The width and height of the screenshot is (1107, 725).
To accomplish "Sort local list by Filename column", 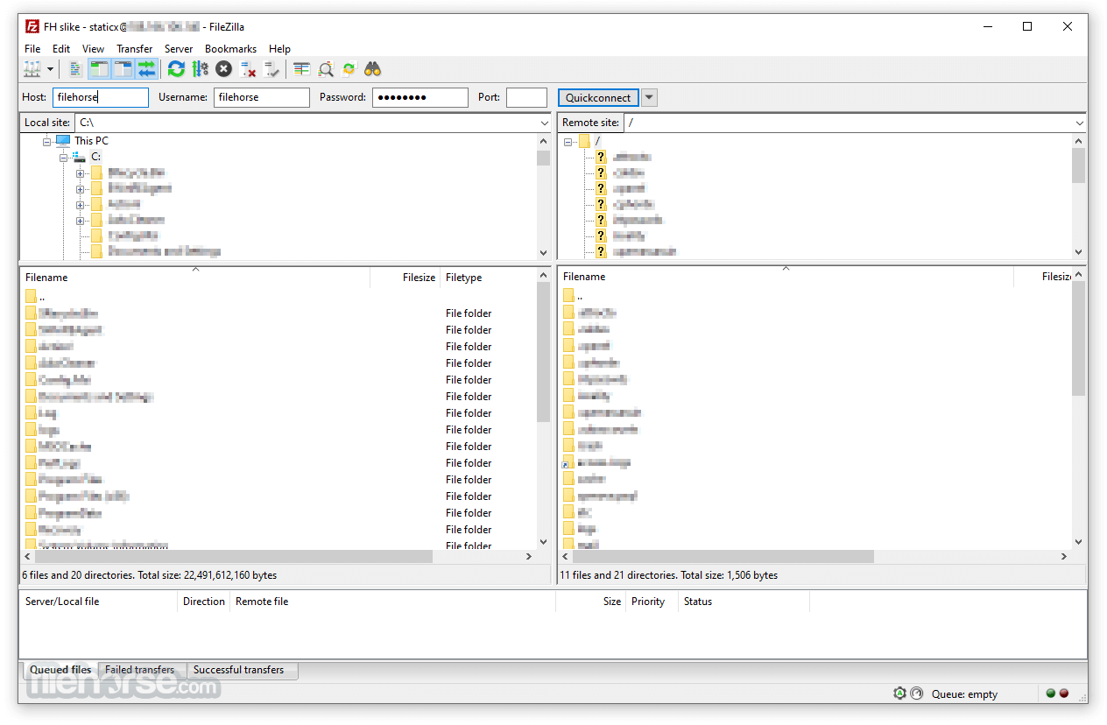I will (194, 277).
